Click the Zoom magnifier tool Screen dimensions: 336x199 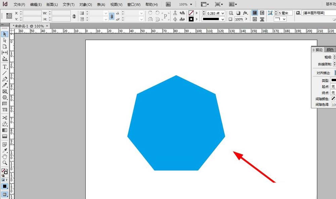(5, 163)
